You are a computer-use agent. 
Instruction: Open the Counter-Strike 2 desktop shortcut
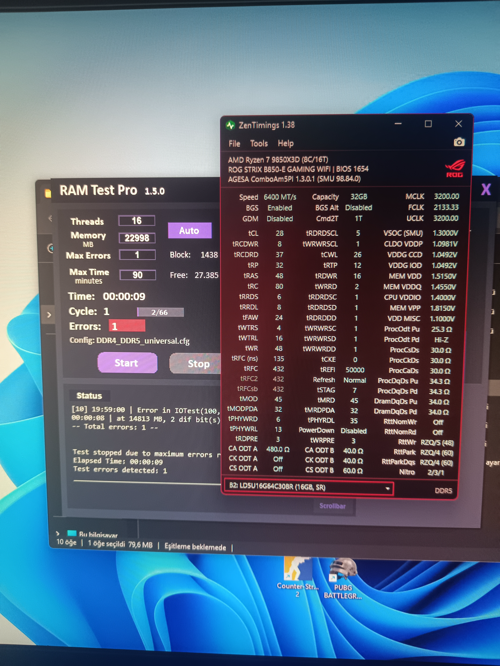pos(297,577)
